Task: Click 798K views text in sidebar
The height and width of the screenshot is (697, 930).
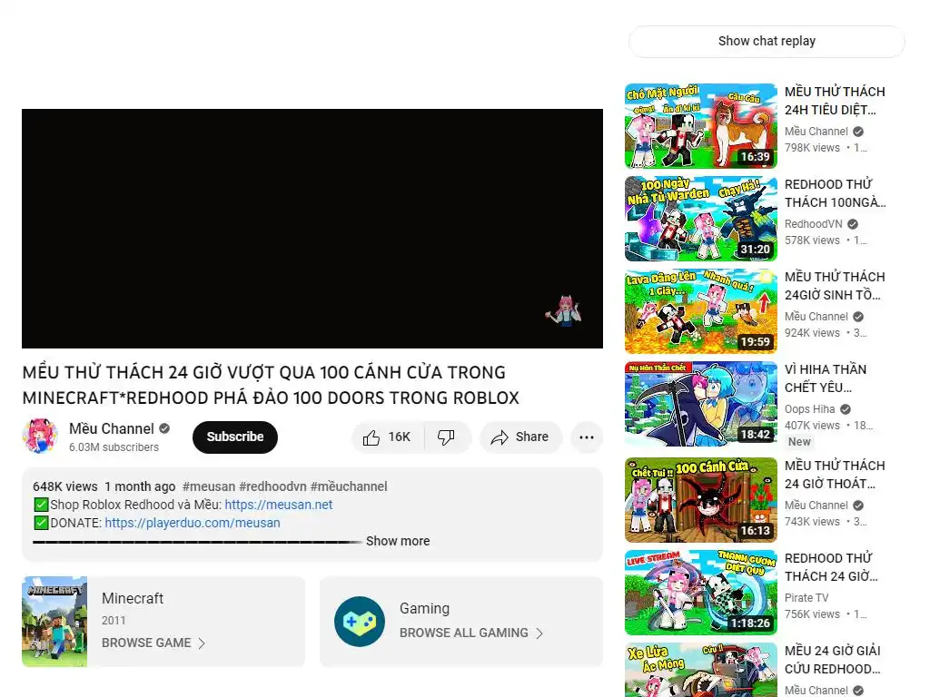Action: (812, 148)
